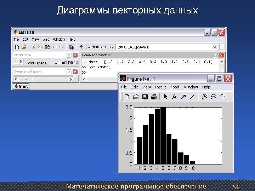Click the tab scroll left arrow
The height and width of the screenshot is (191, 255).
[16, 62]
